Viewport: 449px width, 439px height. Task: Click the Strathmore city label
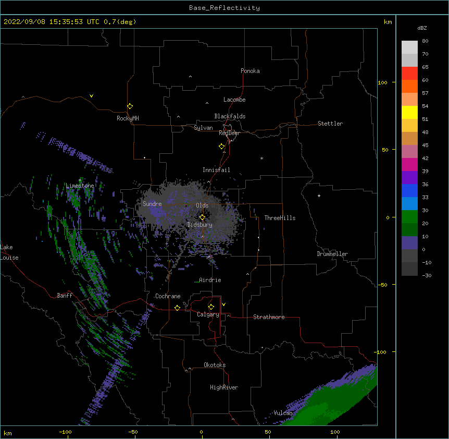coord(269,317)
